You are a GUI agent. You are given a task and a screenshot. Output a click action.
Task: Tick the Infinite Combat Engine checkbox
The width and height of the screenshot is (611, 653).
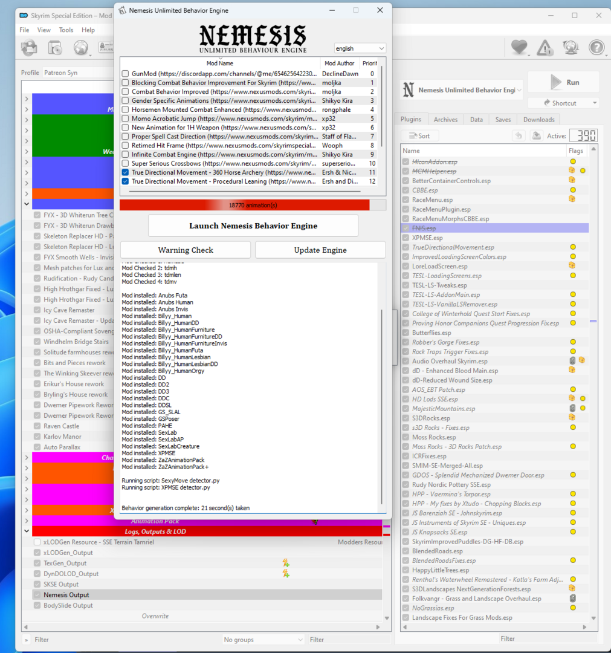click(x=125, y=155)
